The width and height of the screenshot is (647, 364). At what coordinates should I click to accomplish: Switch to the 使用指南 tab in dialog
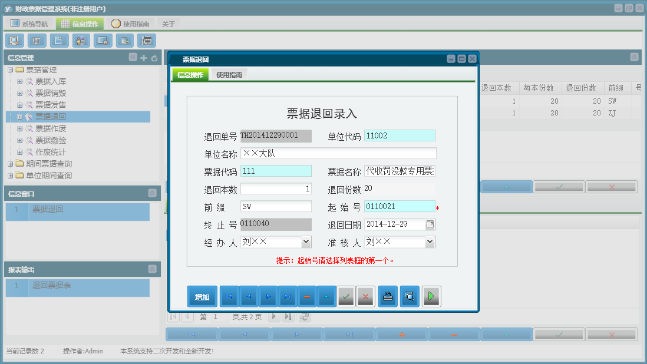[x=229, y=75]
